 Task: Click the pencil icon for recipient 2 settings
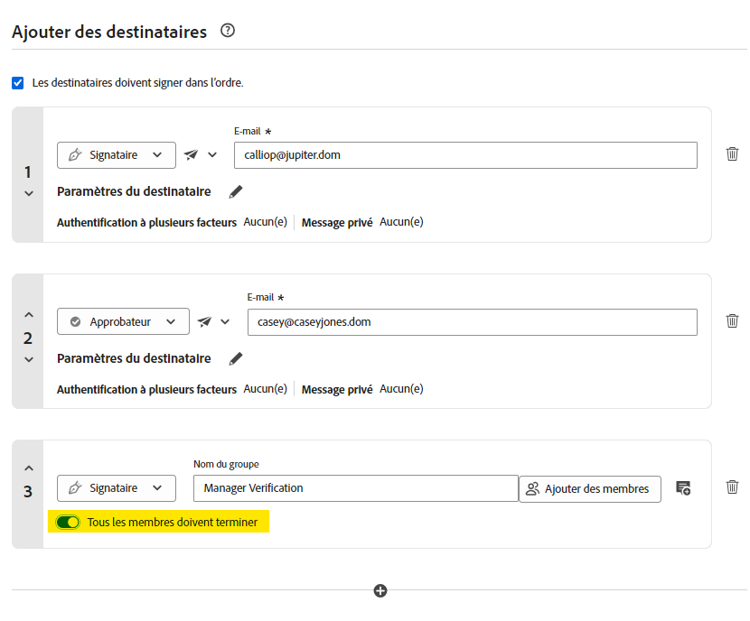click(235, 358)
